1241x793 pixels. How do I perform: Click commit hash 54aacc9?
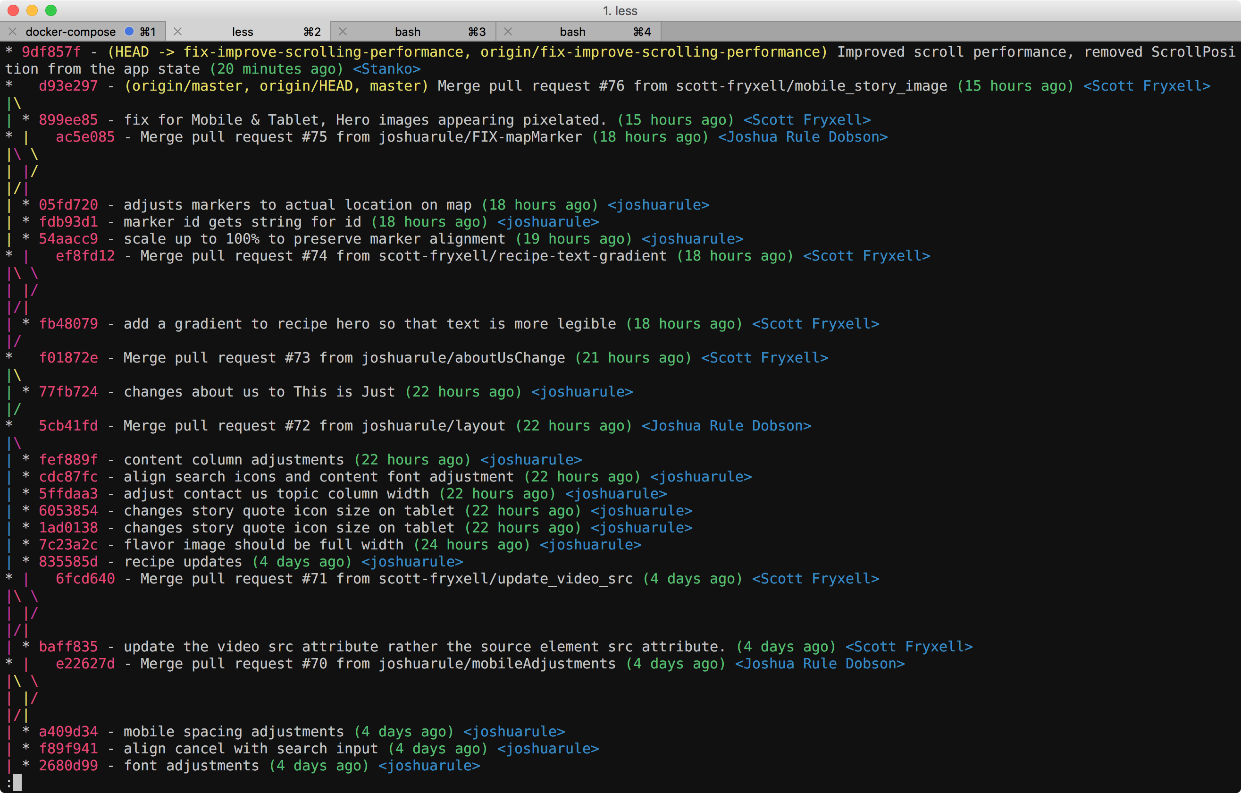pyautogui.click(x=68, y=239)
